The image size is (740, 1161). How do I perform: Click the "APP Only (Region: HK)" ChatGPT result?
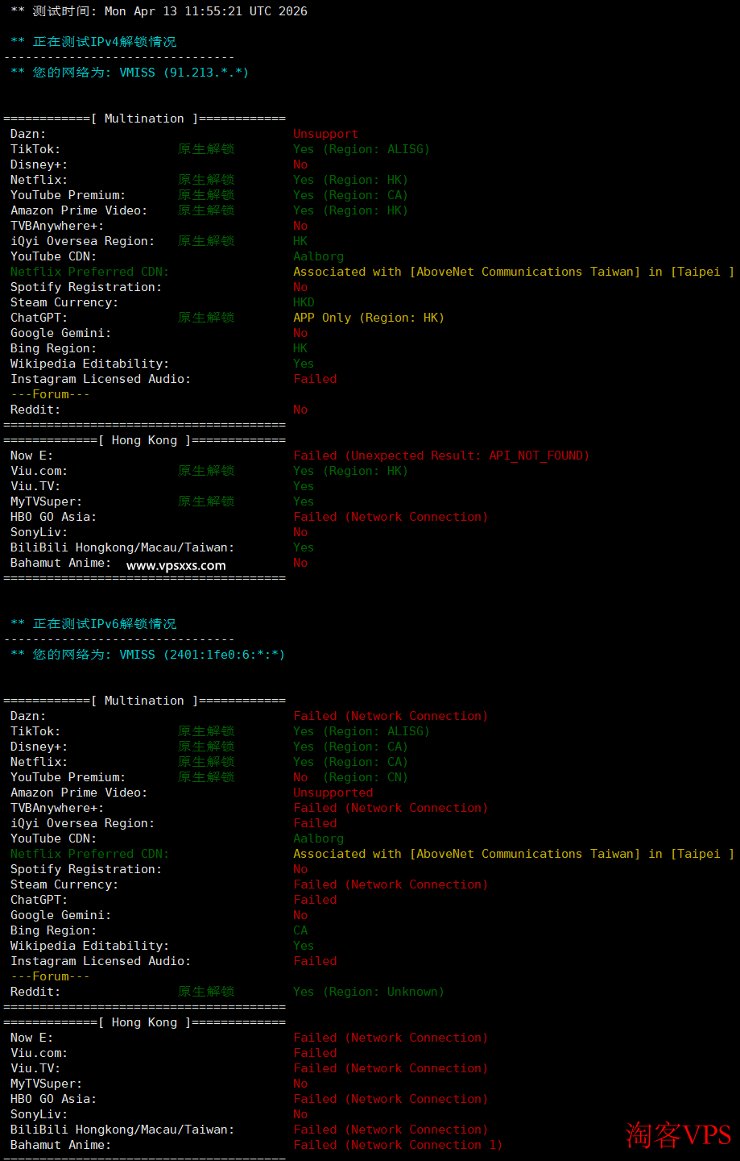pyautogui.click(x=368, y=318)
